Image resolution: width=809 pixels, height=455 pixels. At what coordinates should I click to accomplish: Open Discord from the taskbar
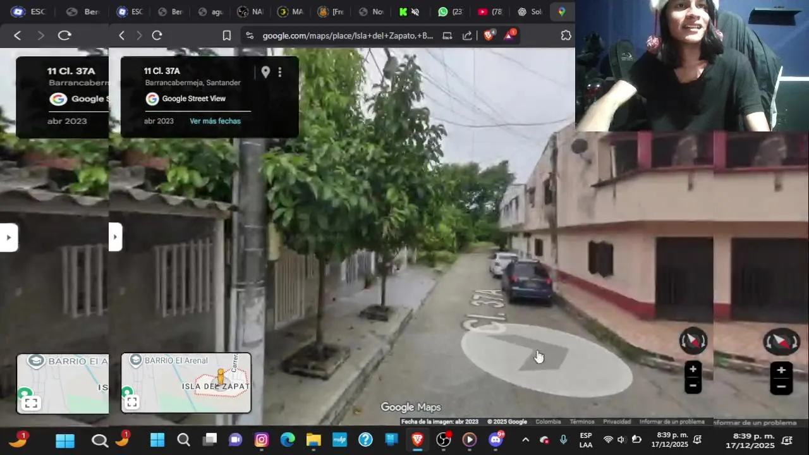[x=496, y=440]
